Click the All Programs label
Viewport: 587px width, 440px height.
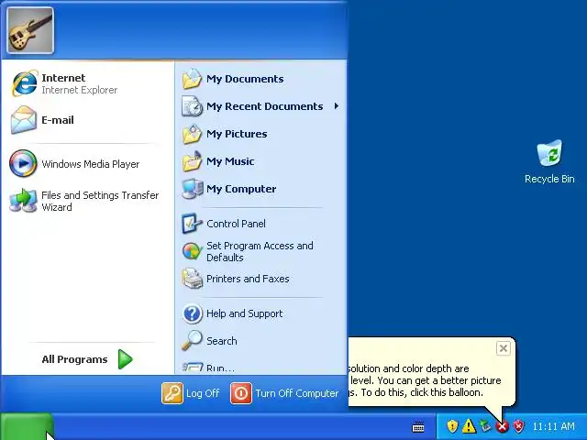pos(74,359)
